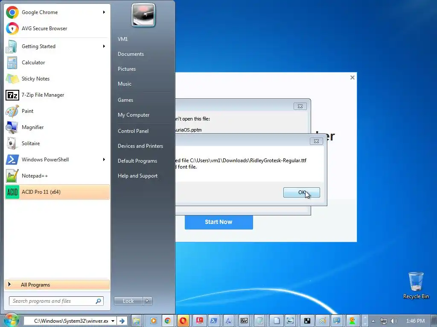Screen dimensions: 437x327
Task: Close the font file error dialog
Action: [316, 141]
